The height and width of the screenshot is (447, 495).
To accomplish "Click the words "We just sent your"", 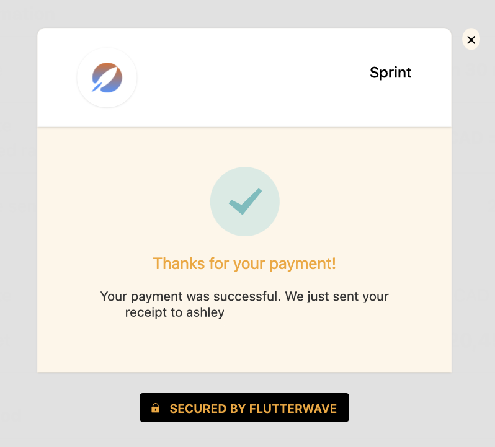I will tap(337, 296).
